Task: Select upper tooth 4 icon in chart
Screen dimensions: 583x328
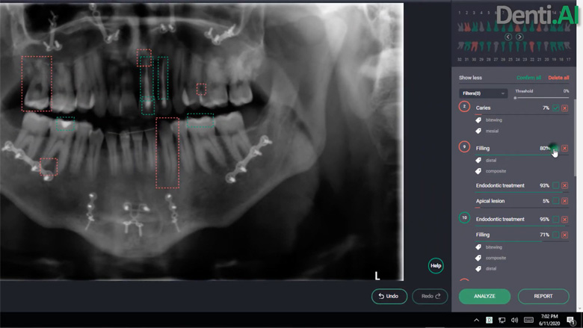Action: (x=481, y=27)
